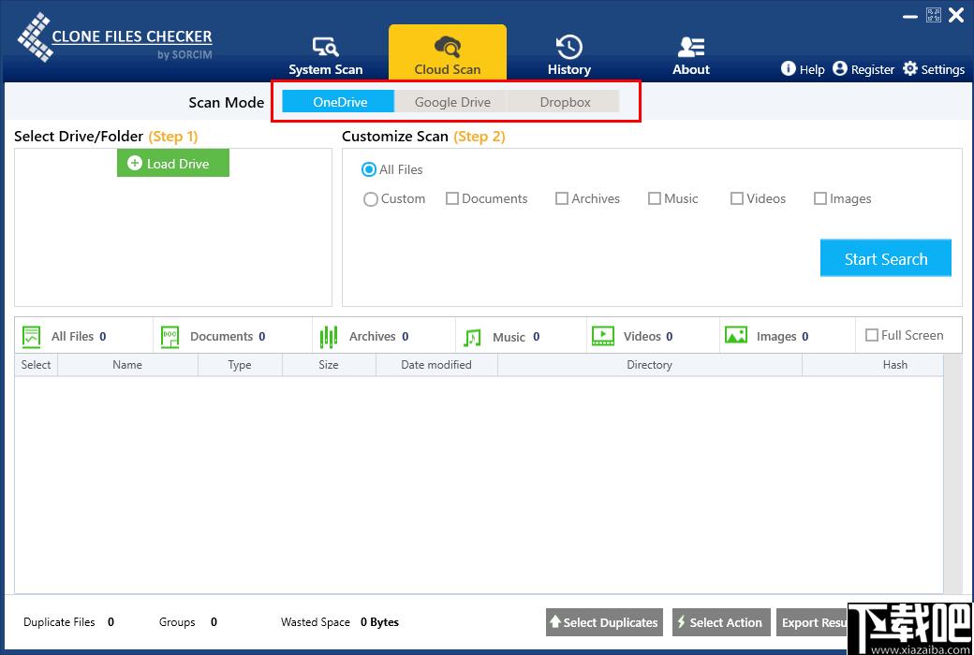Toggle the Full Screen checkbox
Viewport: 974px width, 655px height.
(x=872, y=335)
